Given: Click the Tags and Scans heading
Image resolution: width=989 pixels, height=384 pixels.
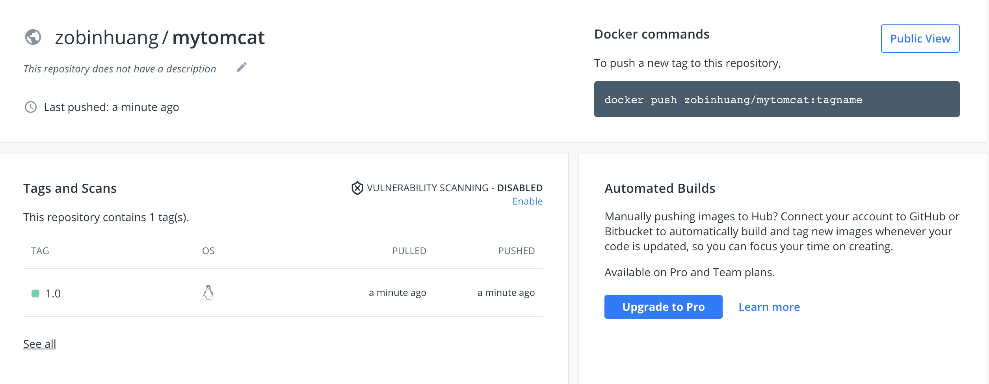Looking at the screenshot, I should 70,188.
